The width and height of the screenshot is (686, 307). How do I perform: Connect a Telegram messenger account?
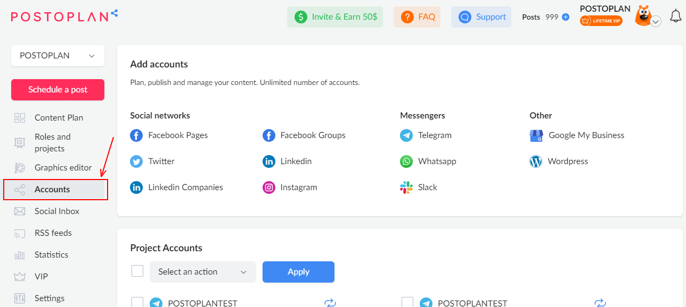point(426,135)
